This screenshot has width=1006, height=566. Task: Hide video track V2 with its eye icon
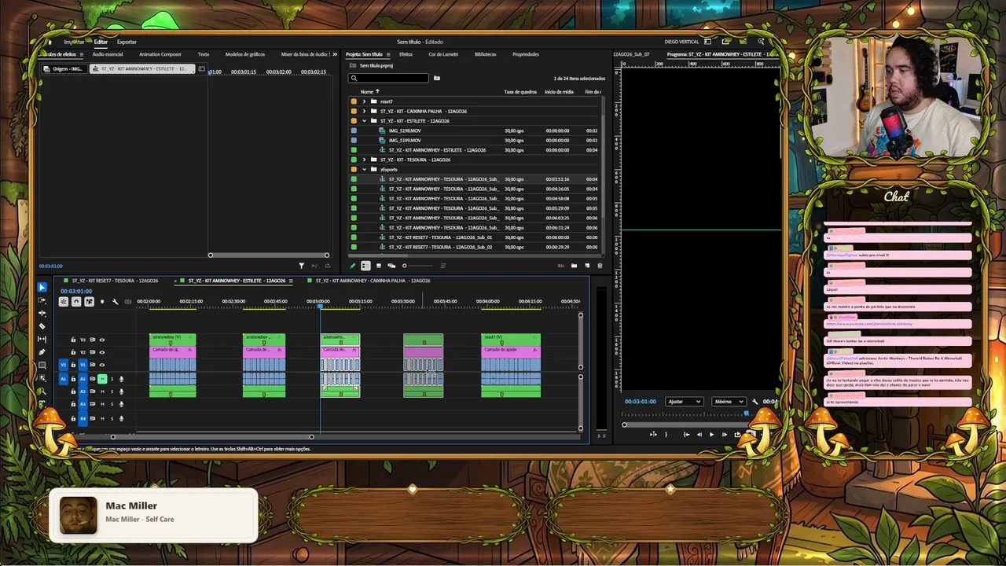102,352
